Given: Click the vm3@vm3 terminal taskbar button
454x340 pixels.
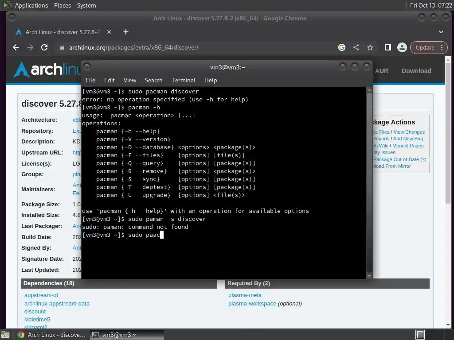Looking at the screenshot, I should click(127, 335).
